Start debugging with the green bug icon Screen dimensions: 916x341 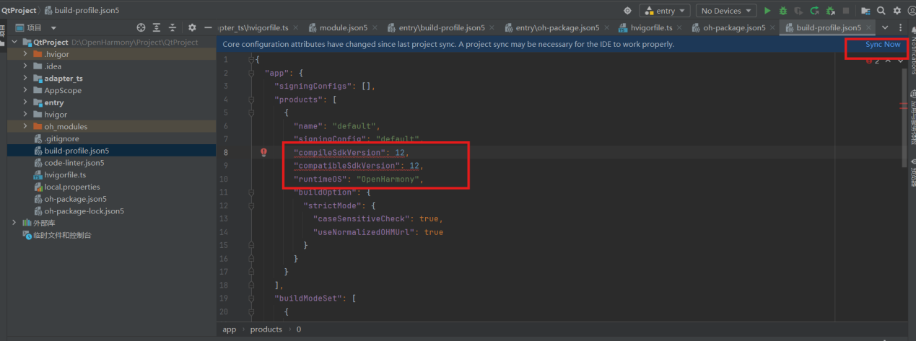(x=783, y=11)
